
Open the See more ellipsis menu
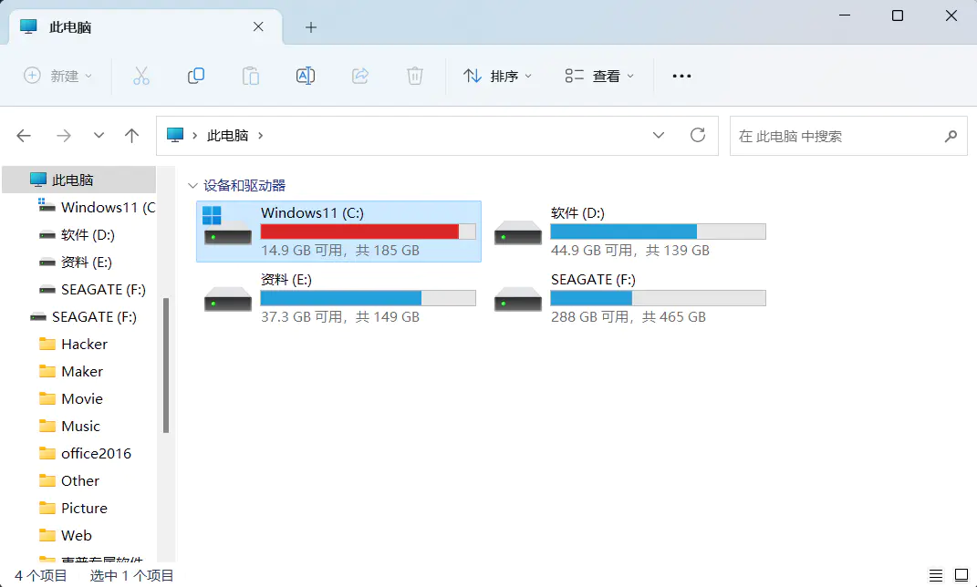point(681,76)
